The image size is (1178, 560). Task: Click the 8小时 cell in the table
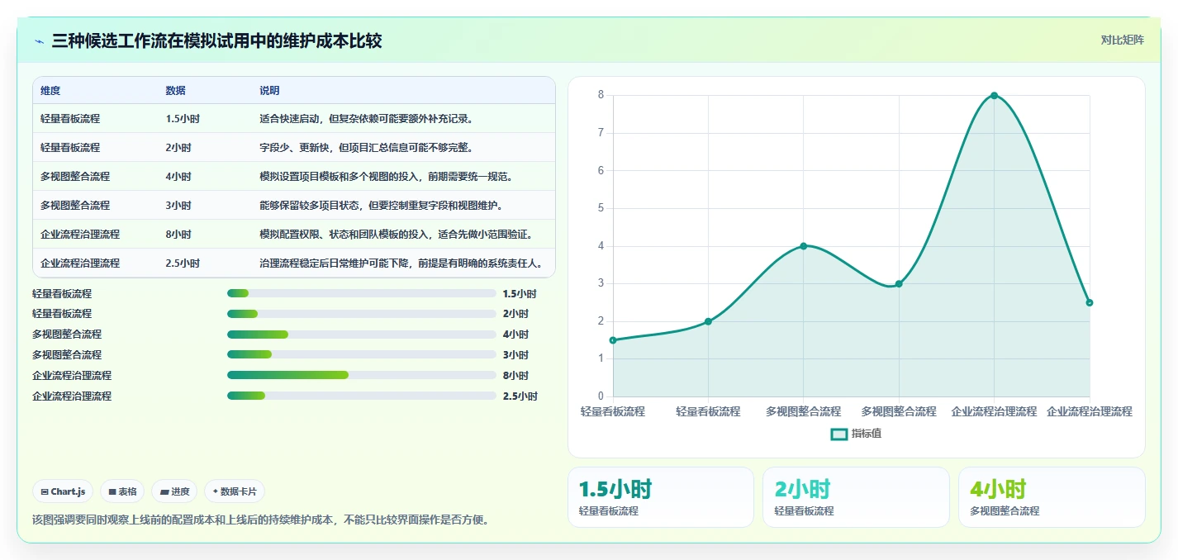tap(178, 235)
